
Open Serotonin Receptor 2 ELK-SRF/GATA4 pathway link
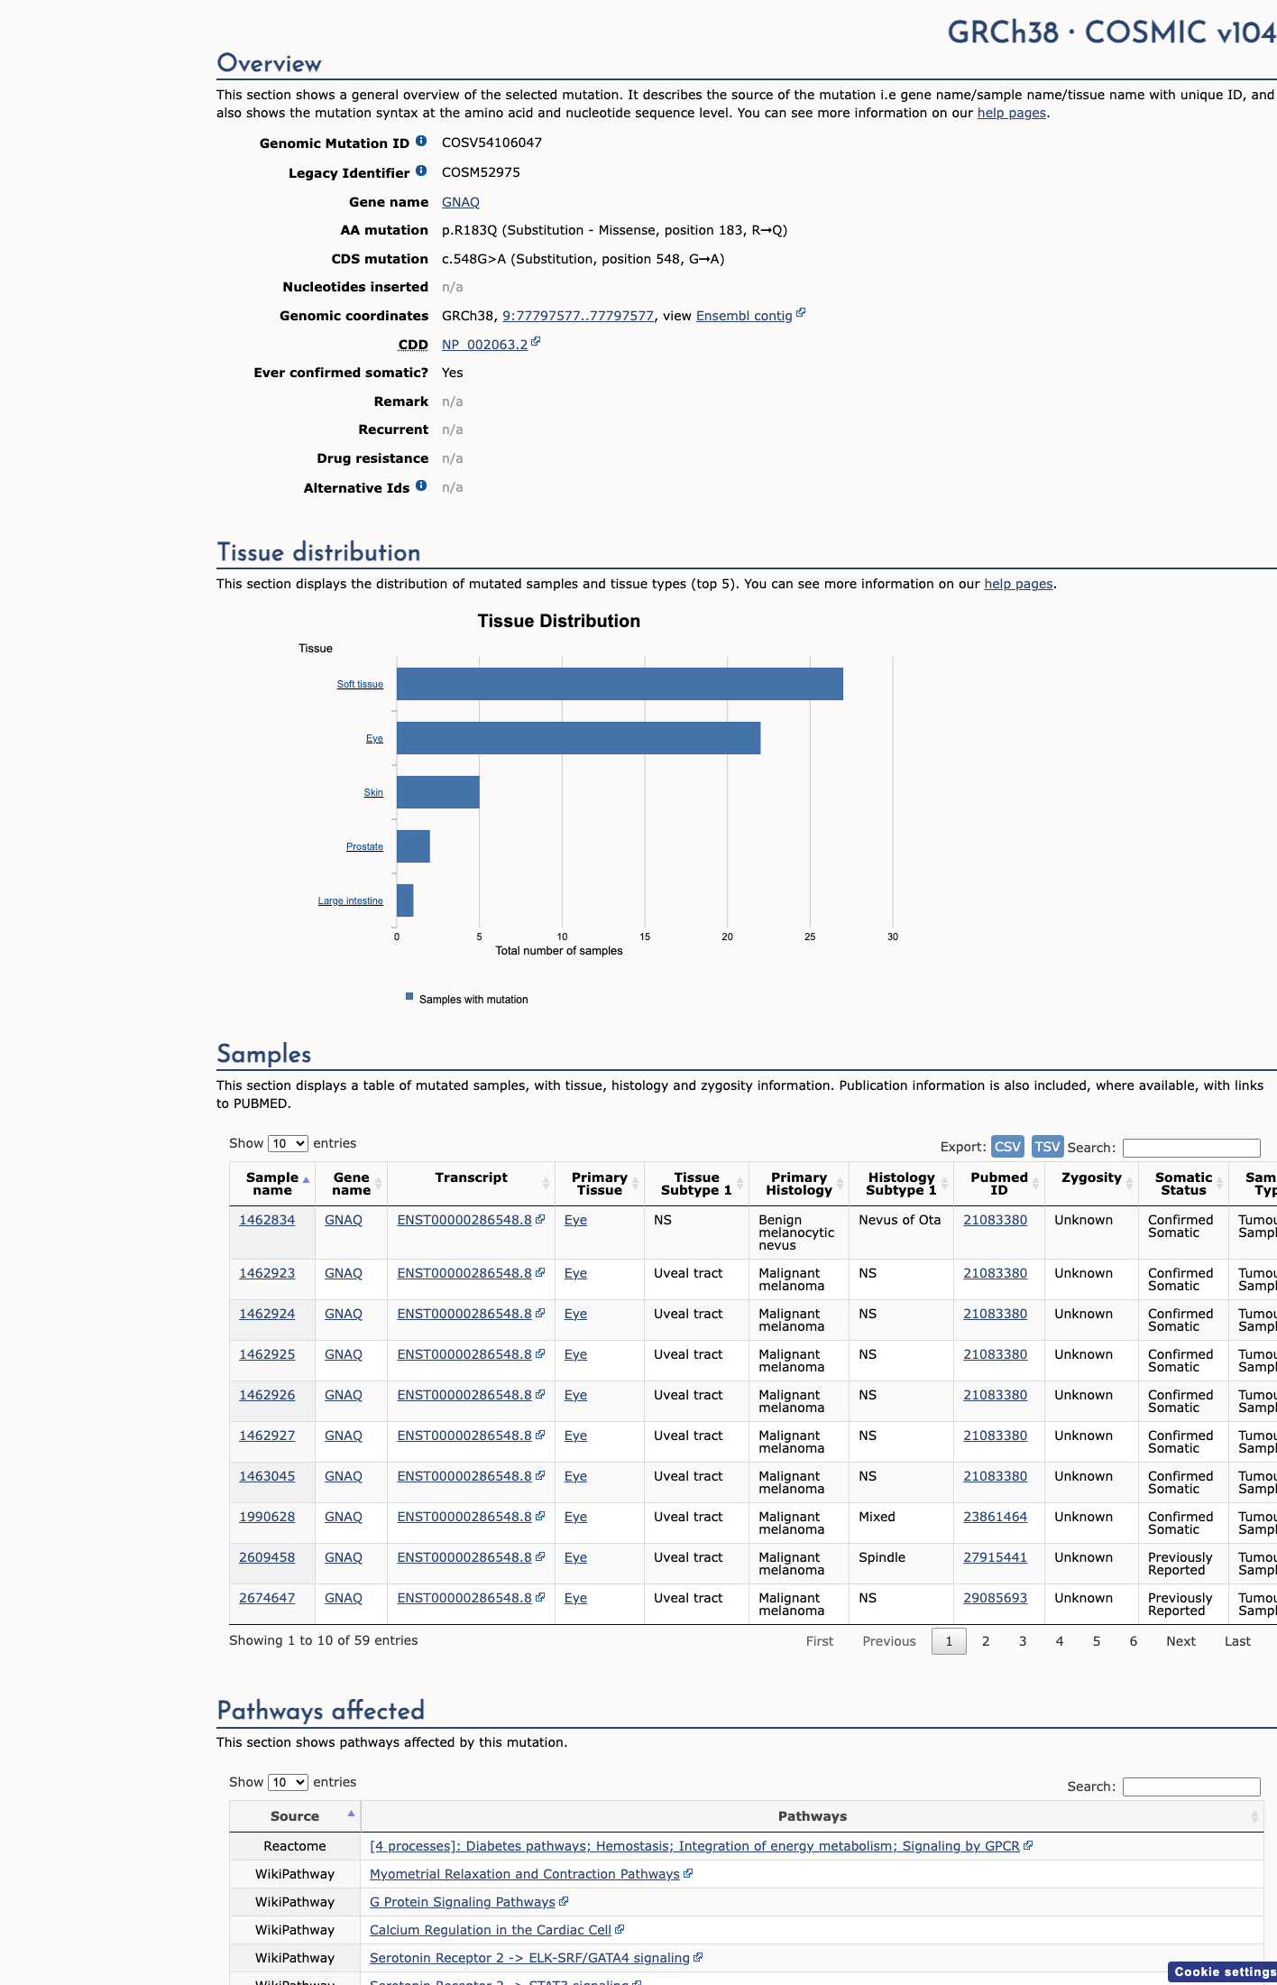[x=529, y=1958]
